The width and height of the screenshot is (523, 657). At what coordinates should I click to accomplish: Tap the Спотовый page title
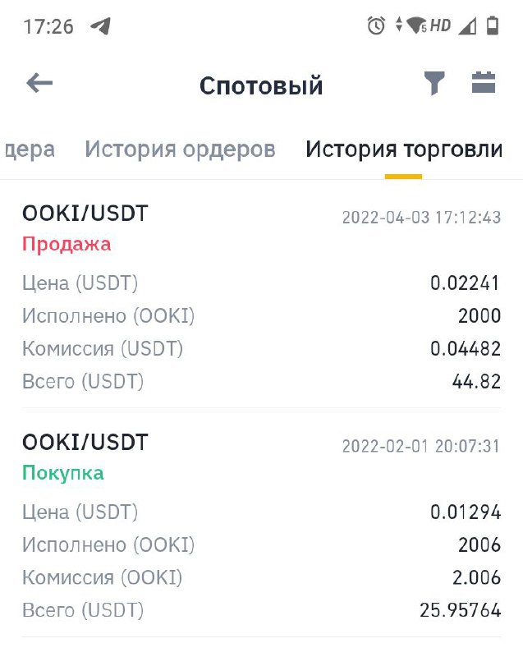click(x=261, y=86)
